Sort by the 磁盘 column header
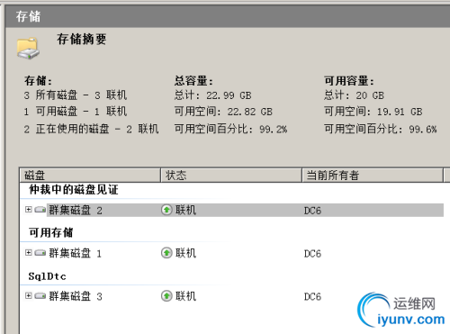The height and width of the screenshot is (334, 450). click(90, 176)
